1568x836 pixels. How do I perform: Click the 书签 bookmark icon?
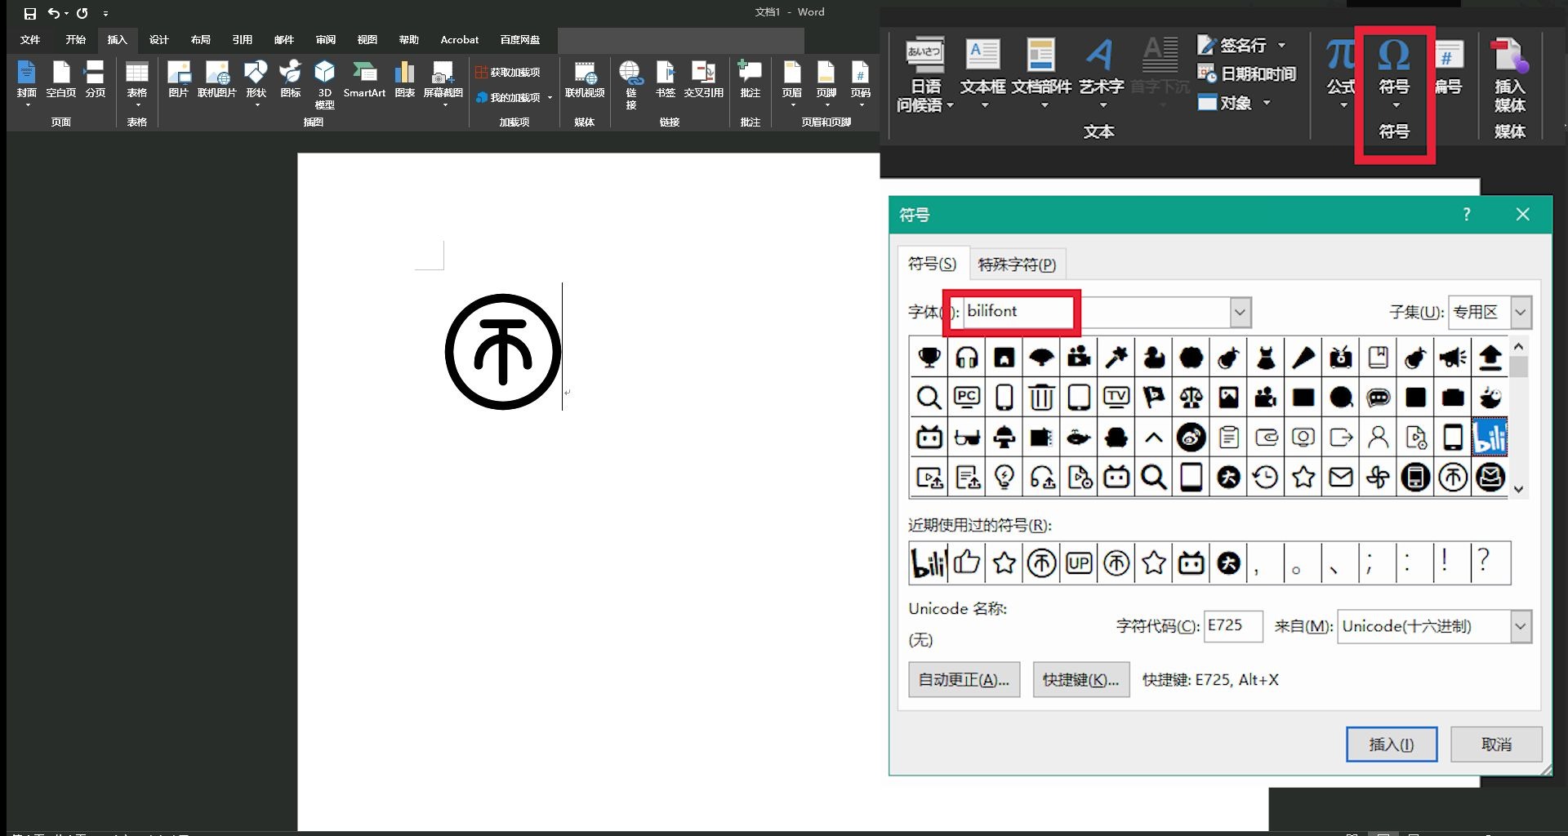(x=666, y=80)
